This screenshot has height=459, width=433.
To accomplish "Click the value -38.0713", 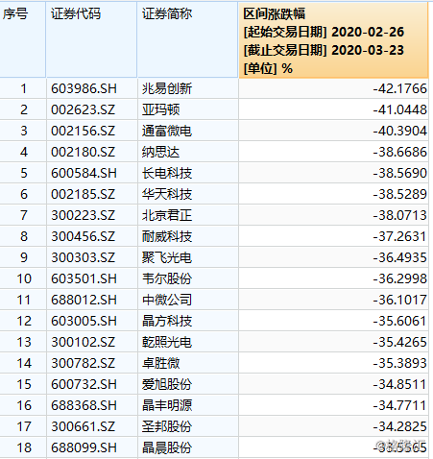I will (x=400, y=215).
